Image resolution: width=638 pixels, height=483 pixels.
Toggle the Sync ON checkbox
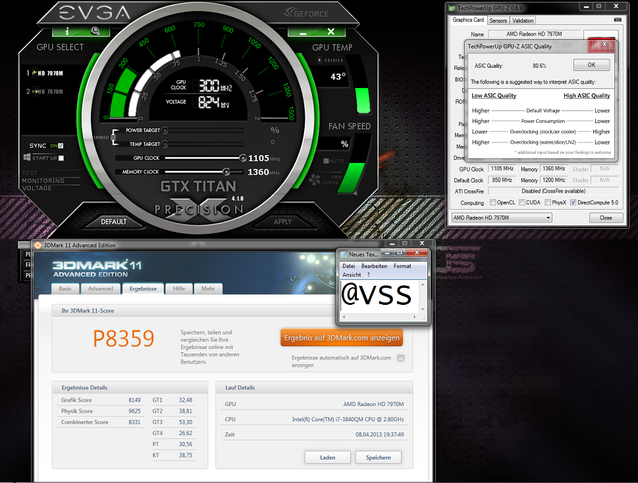[61, 146]
